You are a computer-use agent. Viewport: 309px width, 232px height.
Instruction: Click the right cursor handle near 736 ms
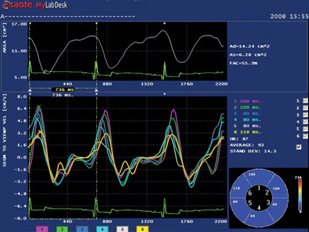96,90
